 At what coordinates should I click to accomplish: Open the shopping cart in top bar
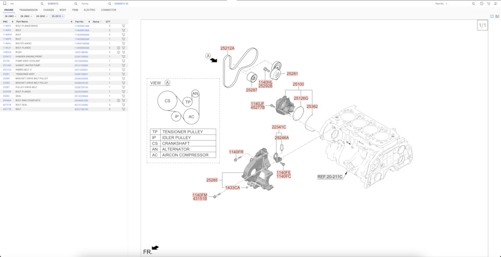pyautogui.click(x=488, y=4)
